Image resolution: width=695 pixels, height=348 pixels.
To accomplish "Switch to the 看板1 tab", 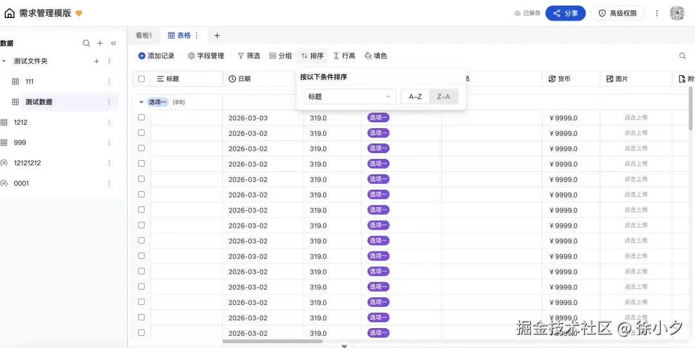I will [144, 35].
